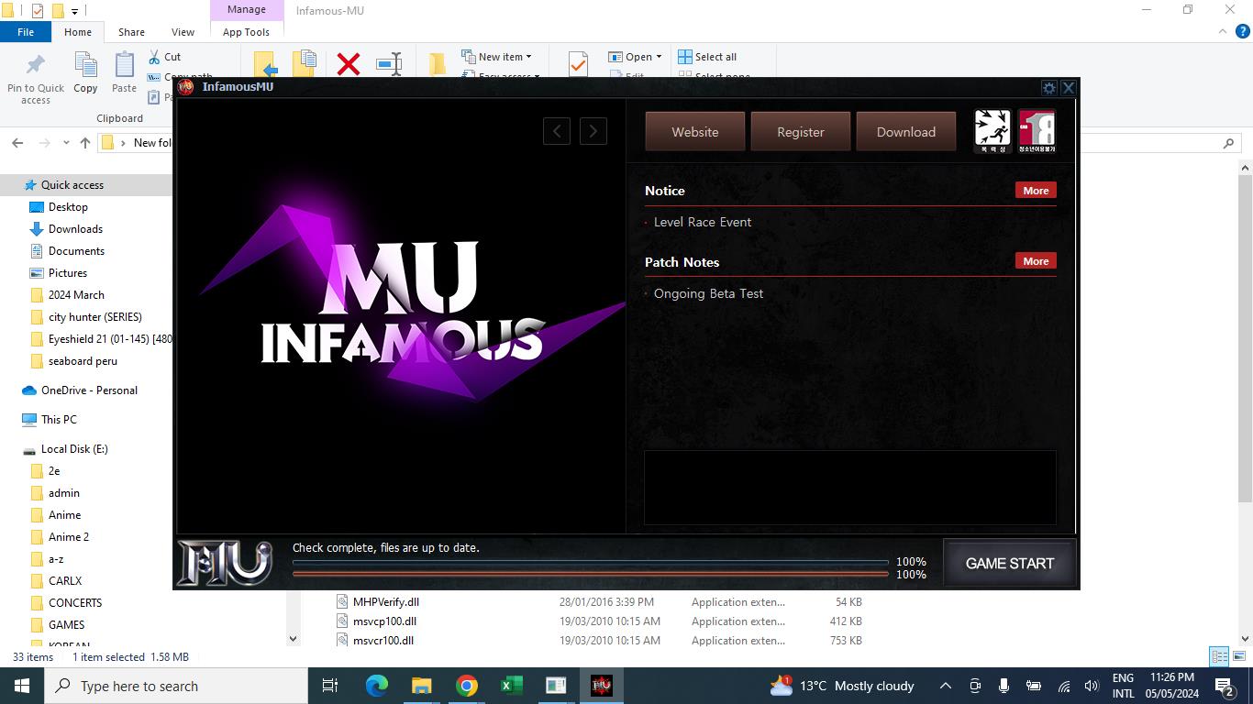Open OneDrive - Personal in navigation pane
The height and width of the screenshot is (704, 1253).
pyautogui.click(x=89, y=390)
